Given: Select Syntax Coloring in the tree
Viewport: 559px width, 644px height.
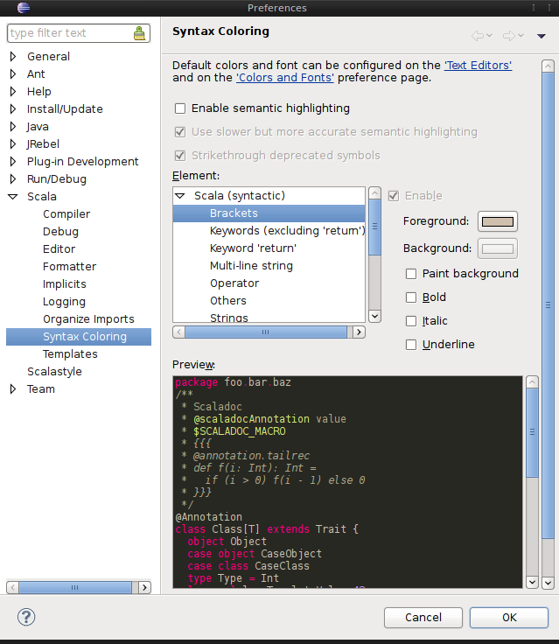Looking at the screenshot, I should 79,337.
